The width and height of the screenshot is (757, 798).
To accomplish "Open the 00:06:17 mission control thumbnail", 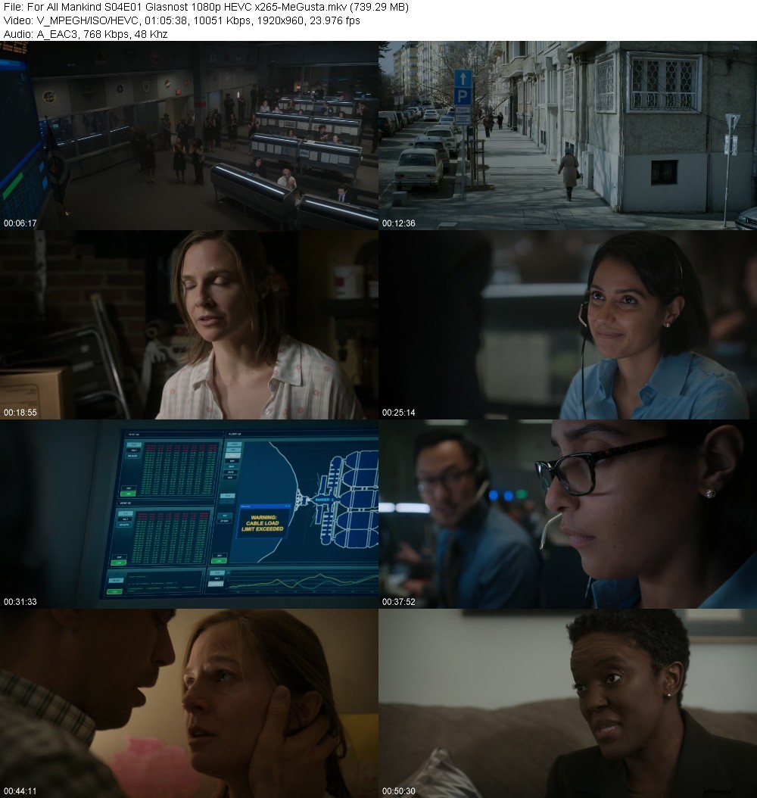I will coord(189,136).
